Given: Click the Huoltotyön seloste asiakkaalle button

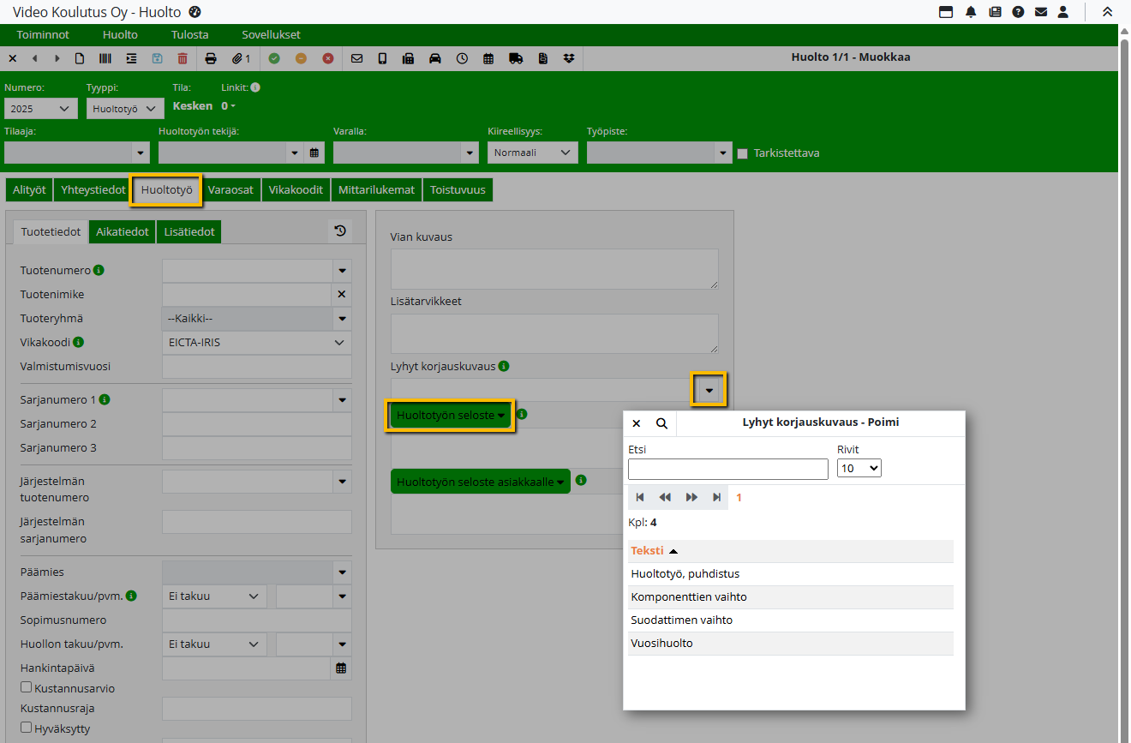Looking at the screenshot, I should click(481, 482).
